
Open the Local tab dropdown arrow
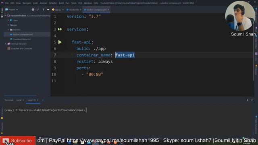23,100
